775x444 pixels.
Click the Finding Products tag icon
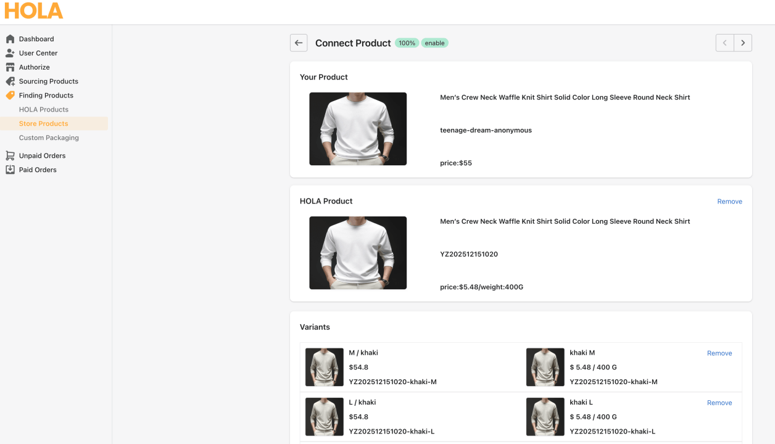10,96
